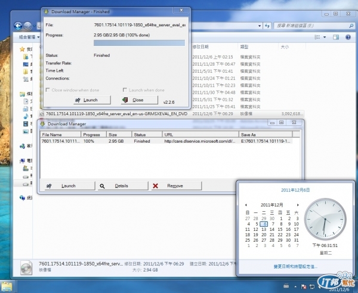Click the Explorer row dated 2011/11/30 下午 04:48
358x293 pixels.
pos(171,92)
